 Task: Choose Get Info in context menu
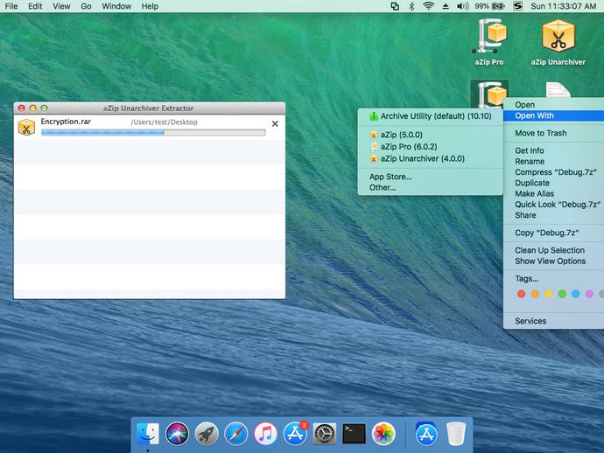(553, 150)
